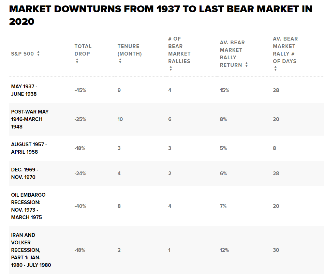Click the 'S&P 500' header label
The width and height of the screenshot is (325, 274).
[x=23, y=54]
